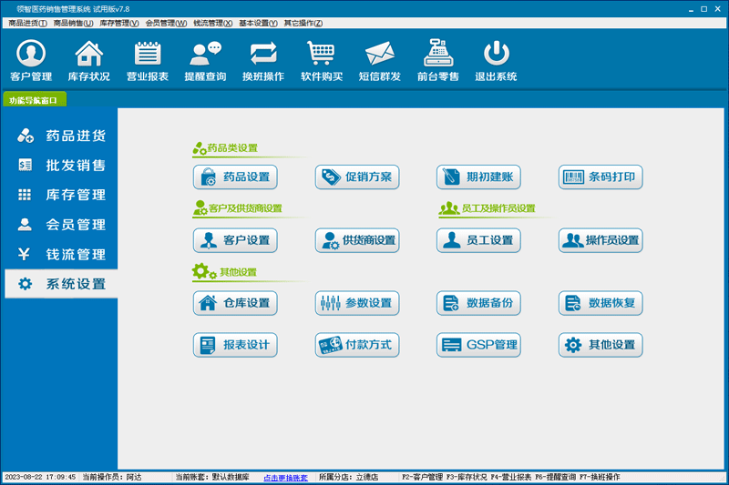This screenshot has width=729, height=485.
Task: Open 员工设置 button
Action: tap(478, 240)
